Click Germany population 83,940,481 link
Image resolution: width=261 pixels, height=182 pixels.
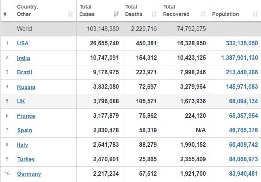244,174
